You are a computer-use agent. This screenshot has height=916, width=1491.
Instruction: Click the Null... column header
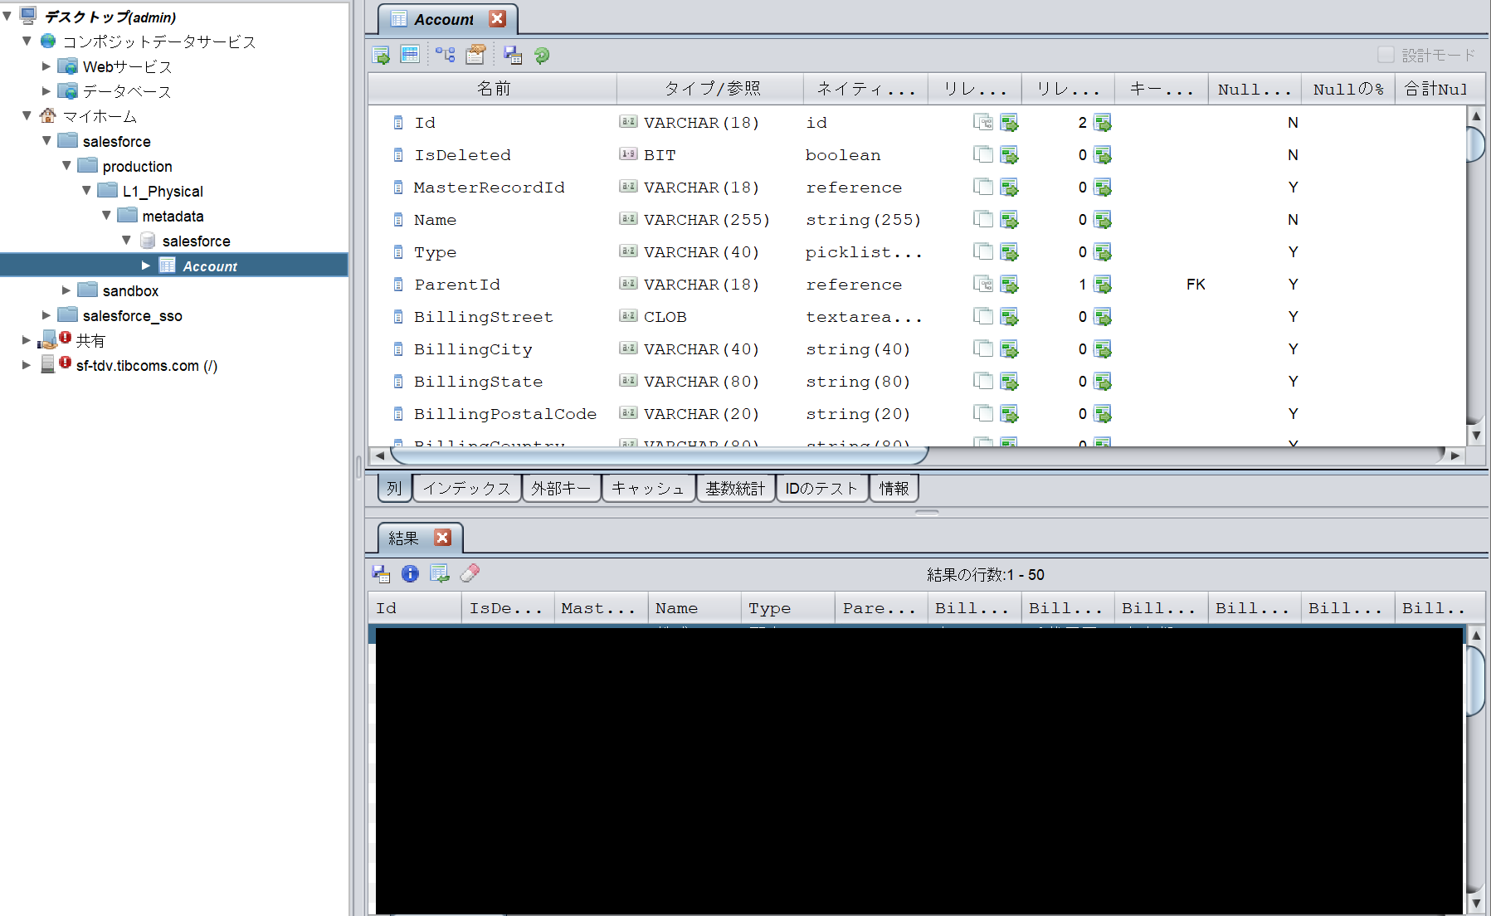pyautogui.click(x=1255, y=89)
